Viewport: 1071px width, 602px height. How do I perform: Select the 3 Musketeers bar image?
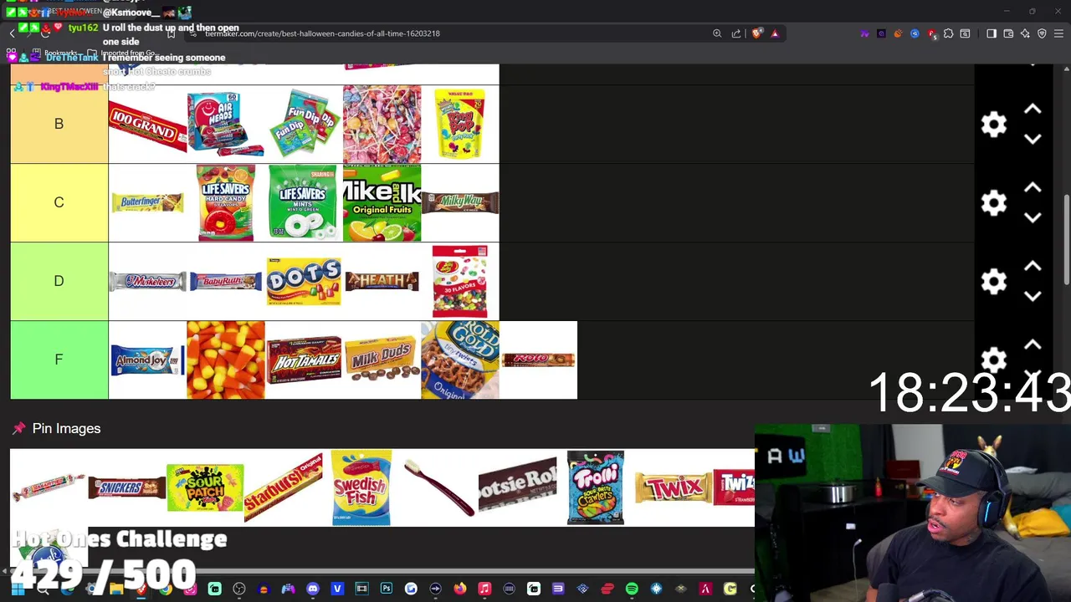coord(147,282)
